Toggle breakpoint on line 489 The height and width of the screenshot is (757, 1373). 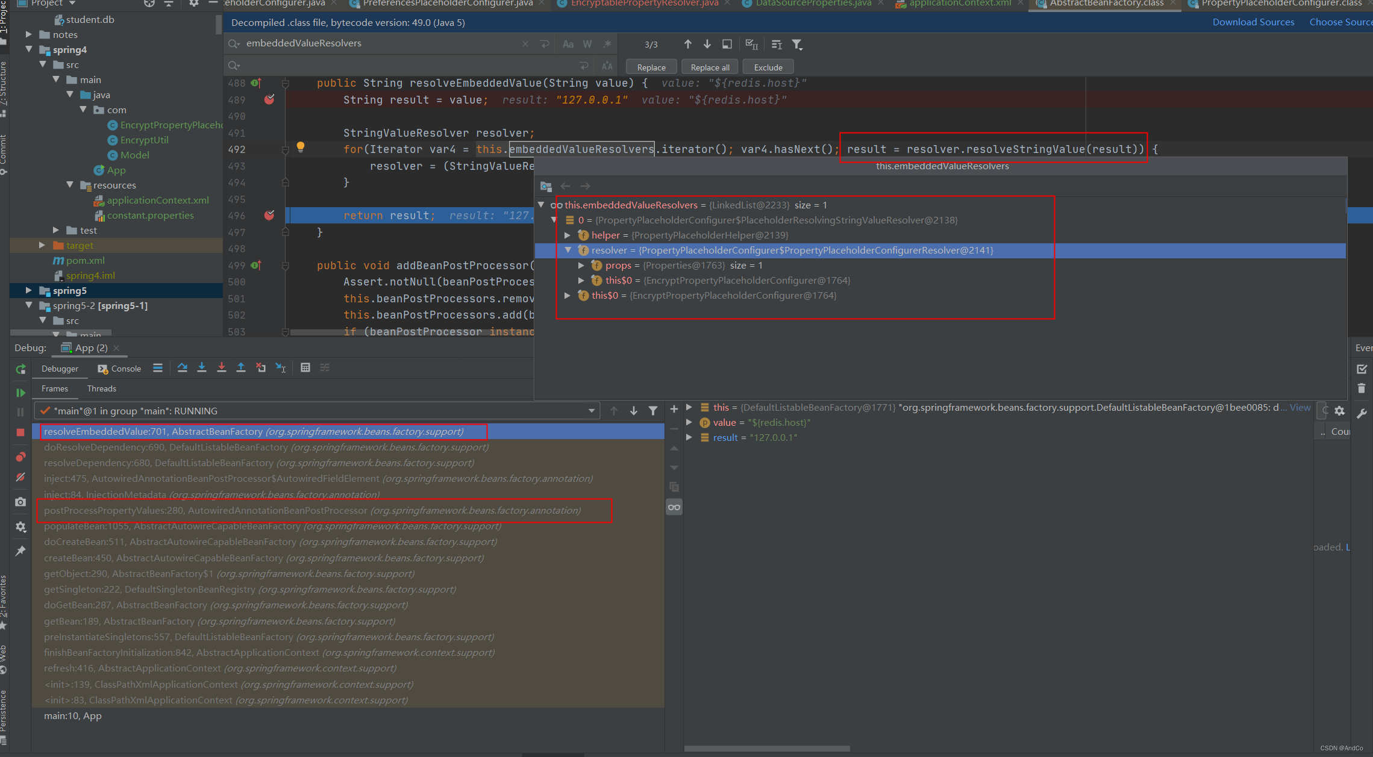269,99
